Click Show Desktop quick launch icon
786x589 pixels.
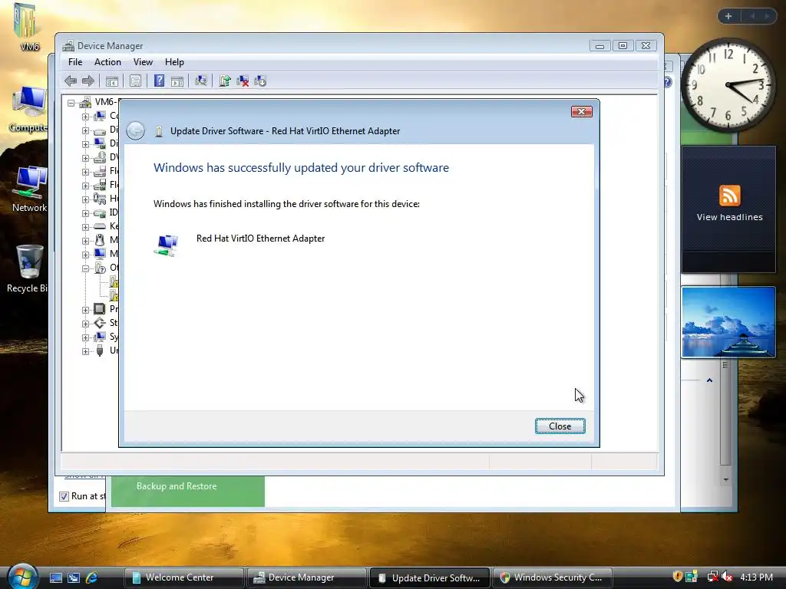(55, 577)
